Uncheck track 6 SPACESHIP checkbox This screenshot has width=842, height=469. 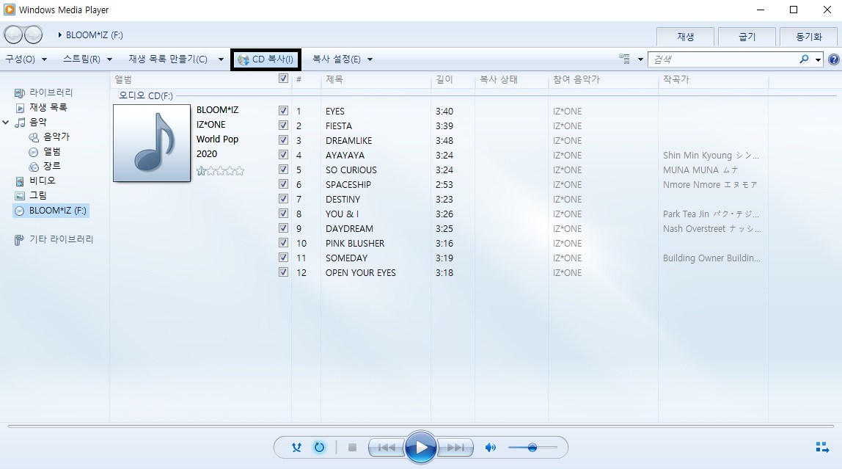(x=284, y=183)
